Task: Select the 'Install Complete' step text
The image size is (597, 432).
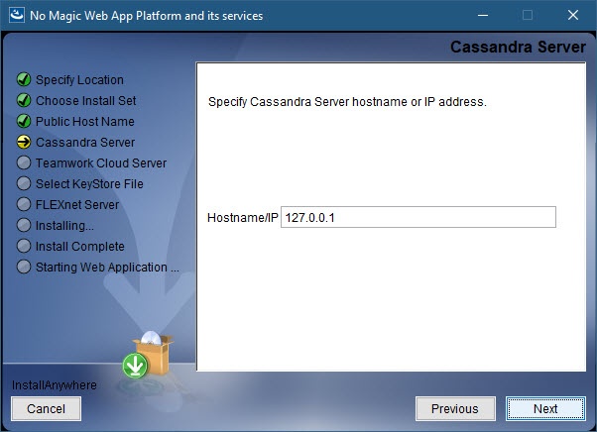Action: point(80,247)
